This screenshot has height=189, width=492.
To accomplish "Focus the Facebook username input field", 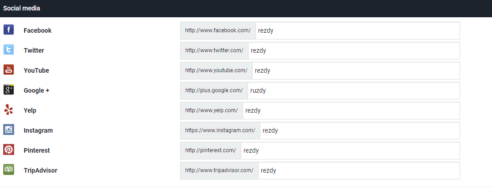I will 357,30.
